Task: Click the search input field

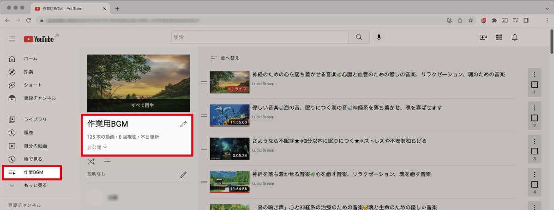Action: pos(260,37)
